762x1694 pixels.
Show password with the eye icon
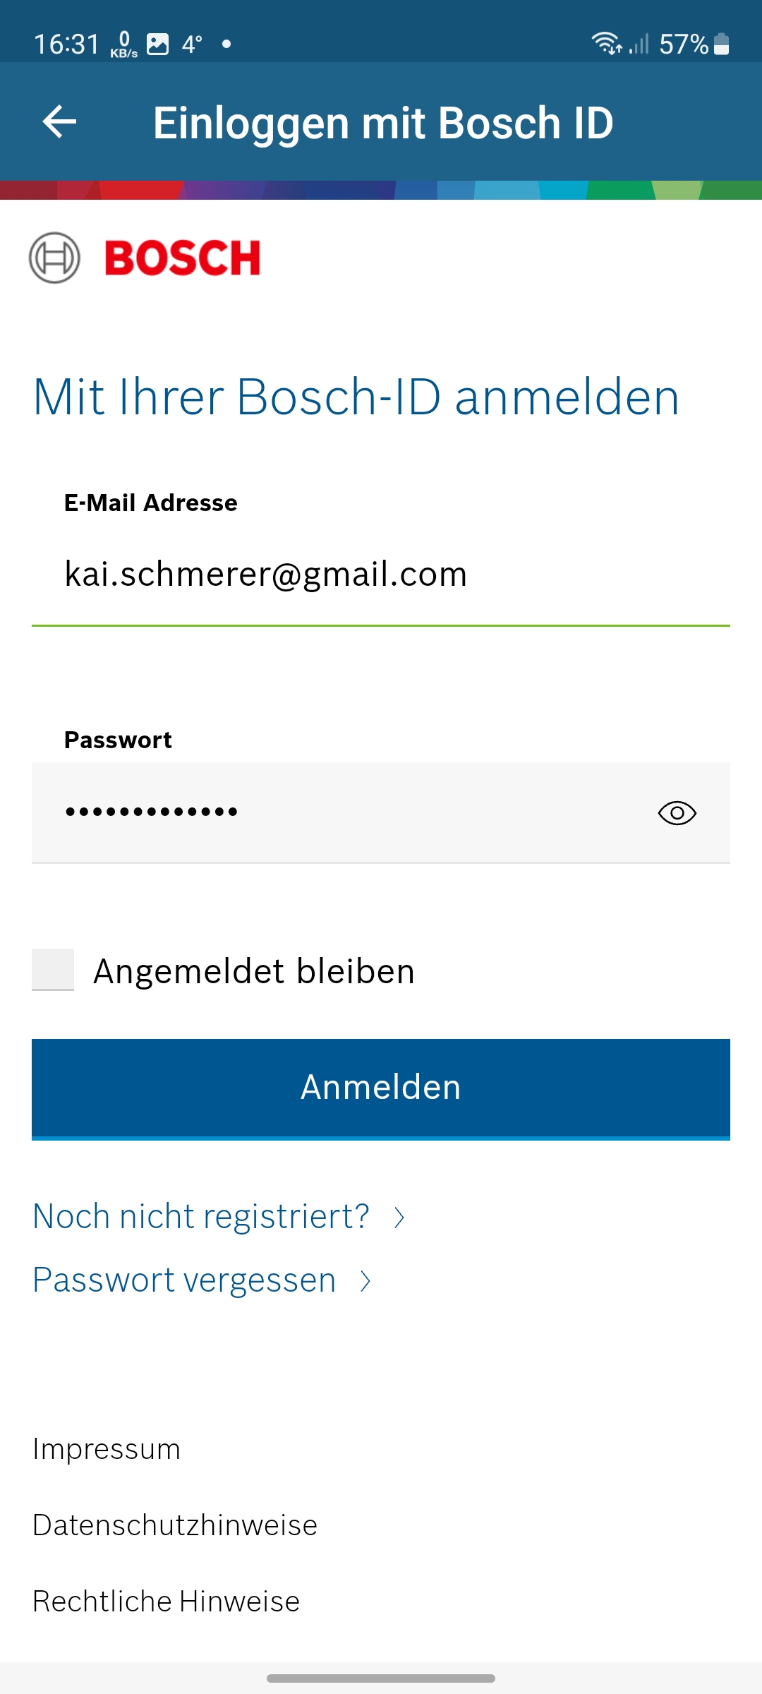pos(677,813)
